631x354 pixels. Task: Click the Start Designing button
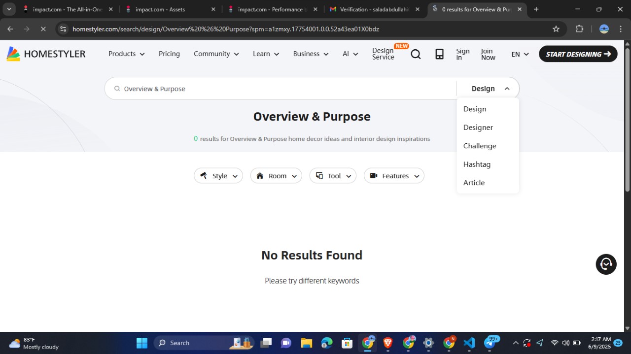click(578, 54)
